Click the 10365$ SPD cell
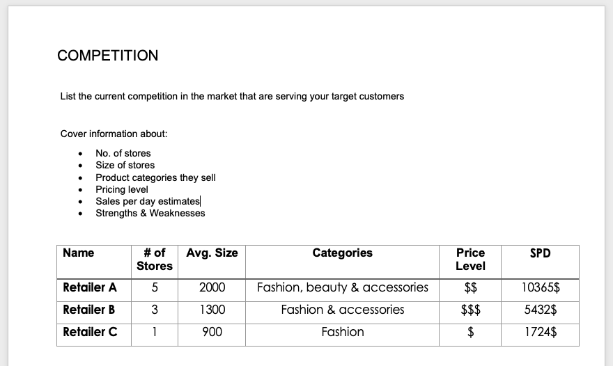The image size is (613, 366). pos(541,290)
